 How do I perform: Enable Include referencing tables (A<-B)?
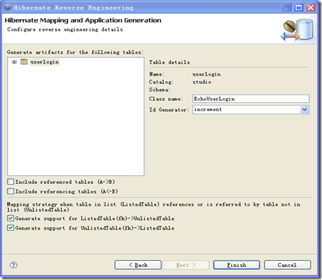coord(10,191)
